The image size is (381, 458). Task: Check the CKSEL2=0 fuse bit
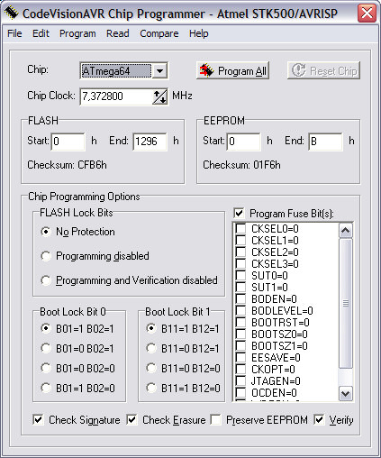pos(240,252)
